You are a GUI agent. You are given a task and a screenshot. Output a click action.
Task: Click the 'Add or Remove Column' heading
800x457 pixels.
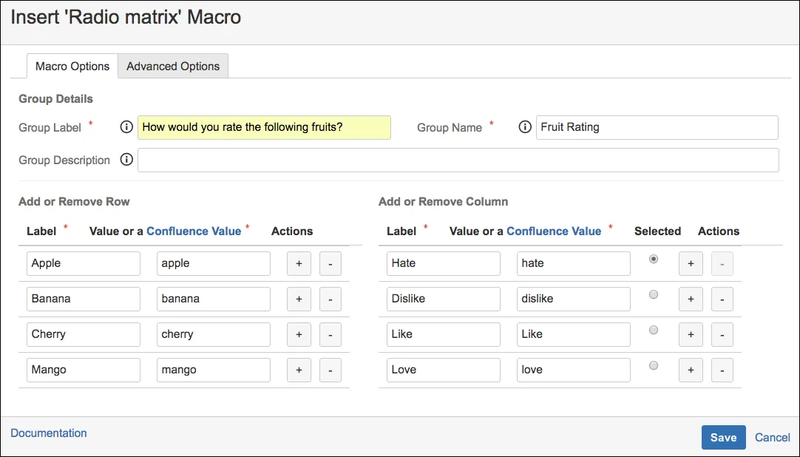pos(444,201)
